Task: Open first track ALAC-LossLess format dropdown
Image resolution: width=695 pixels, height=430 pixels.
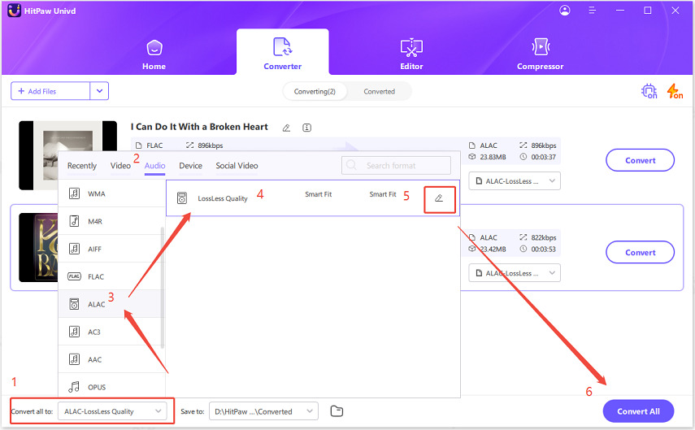Action: (515, 181)
